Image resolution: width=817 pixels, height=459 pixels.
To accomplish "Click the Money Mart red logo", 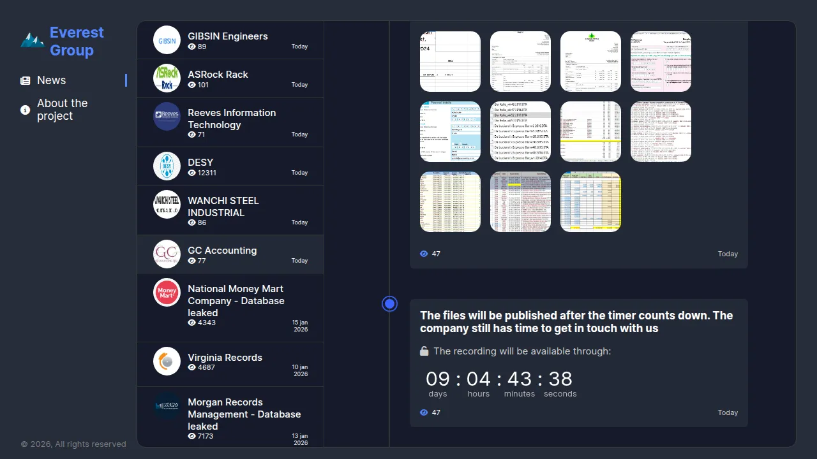I will 167,293.
